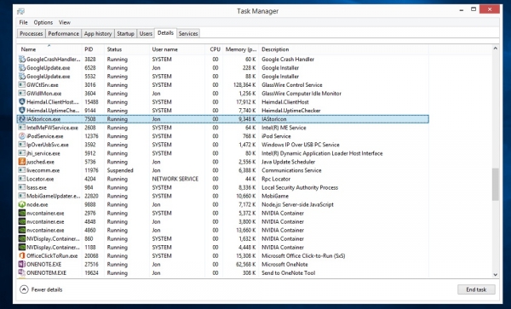The width and height of the screenshot is (511, 309).
Task: Sort by the Status column header
Action: point(127,49)
